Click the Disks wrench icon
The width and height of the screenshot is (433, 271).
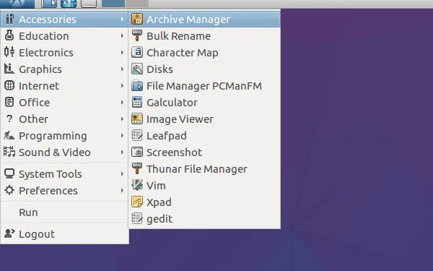coord(137,69)
